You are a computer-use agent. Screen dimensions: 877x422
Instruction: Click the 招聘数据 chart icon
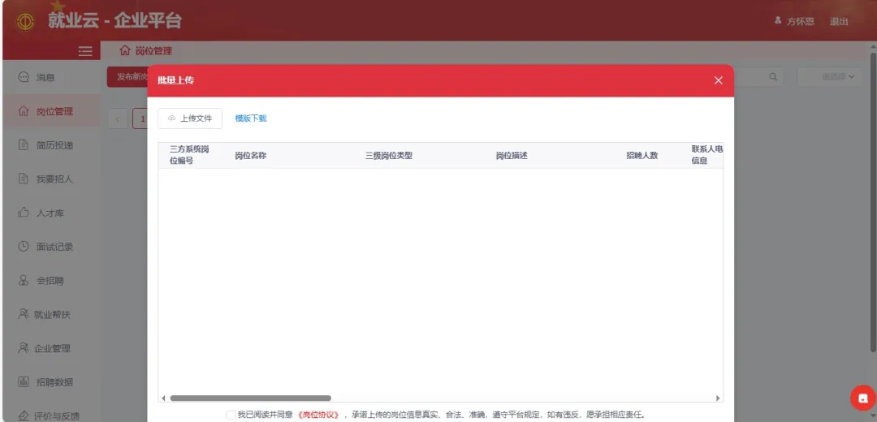pos(24,382)
